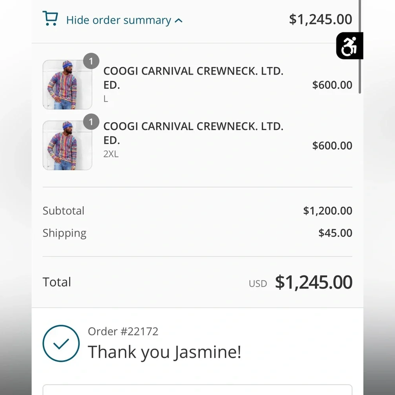Click quantity badge on the L crewneck
Image resolution: width=395 pixels, height=395 pixels.
point(91,61)
